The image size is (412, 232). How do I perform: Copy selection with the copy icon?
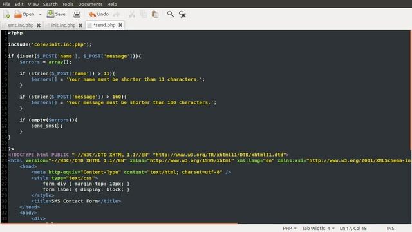[x=144, y=14]
